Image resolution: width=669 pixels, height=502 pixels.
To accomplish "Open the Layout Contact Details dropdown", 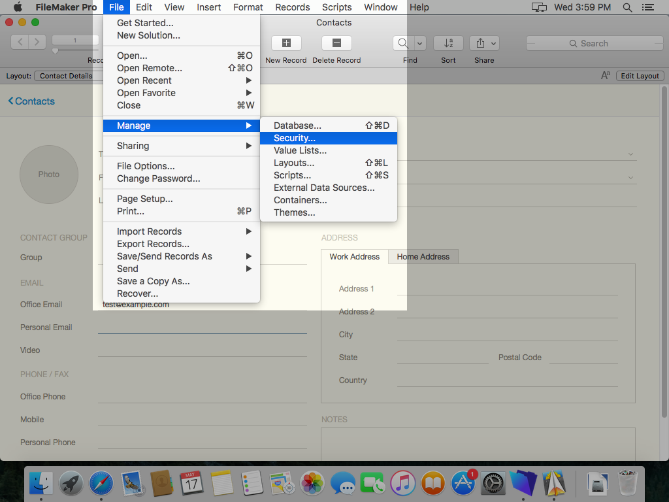I will (68, 76).
